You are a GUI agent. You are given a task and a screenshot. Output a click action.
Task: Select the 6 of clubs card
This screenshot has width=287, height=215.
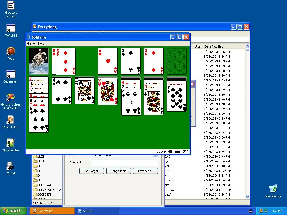click(39, 119)
